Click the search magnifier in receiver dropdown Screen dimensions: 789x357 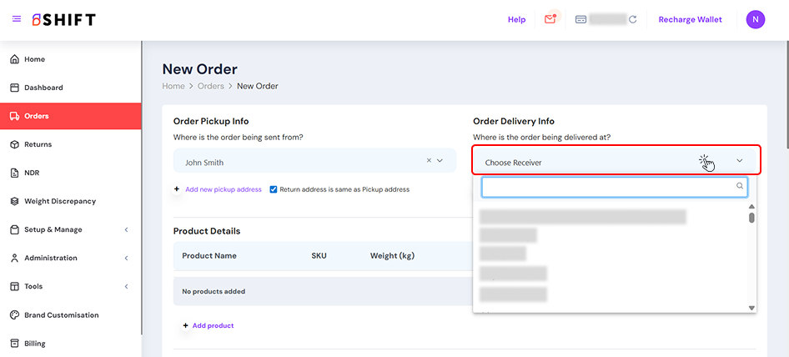click(x=740, y=186)
